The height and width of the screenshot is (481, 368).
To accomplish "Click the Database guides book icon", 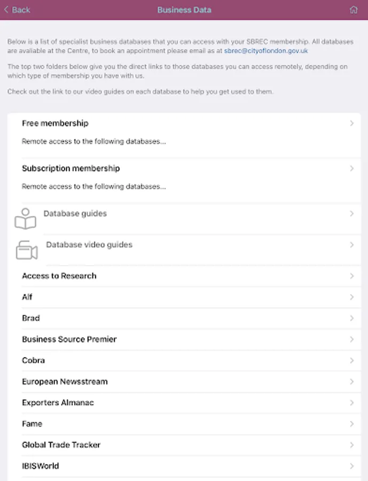I will click(26, 219).
